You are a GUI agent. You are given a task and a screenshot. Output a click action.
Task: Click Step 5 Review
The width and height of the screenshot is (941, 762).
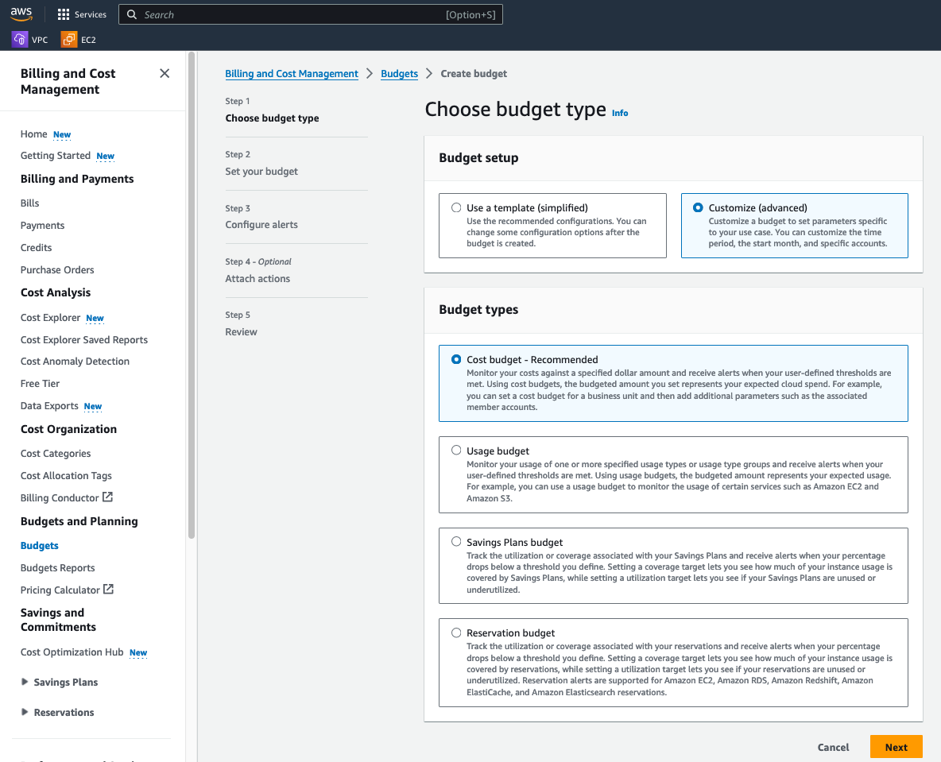pyautogui.click(x=242, y=332)
